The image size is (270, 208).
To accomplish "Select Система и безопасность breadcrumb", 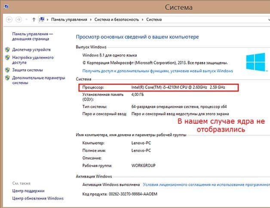I will (117, 19).
